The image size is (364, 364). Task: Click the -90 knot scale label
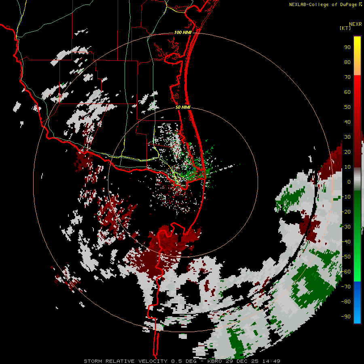tap(346, 317)
